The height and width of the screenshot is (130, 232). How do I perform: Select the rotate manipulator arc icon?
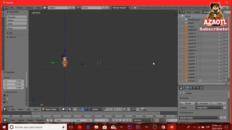pos(86,109)
